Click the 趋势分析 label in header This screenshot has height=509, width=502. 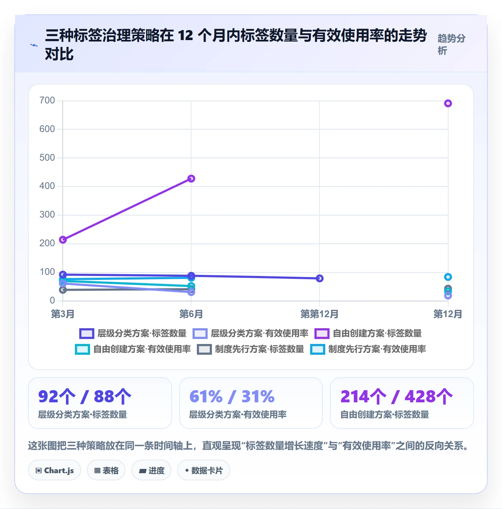451,44
